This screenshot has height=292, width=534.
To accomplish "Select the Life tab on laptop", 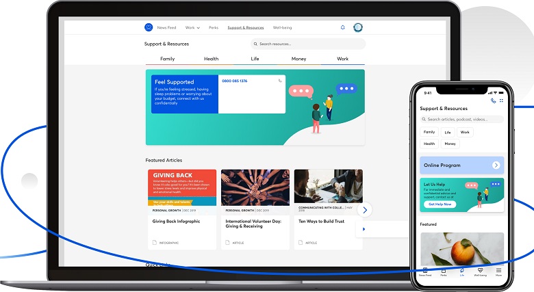I will 255,59.
